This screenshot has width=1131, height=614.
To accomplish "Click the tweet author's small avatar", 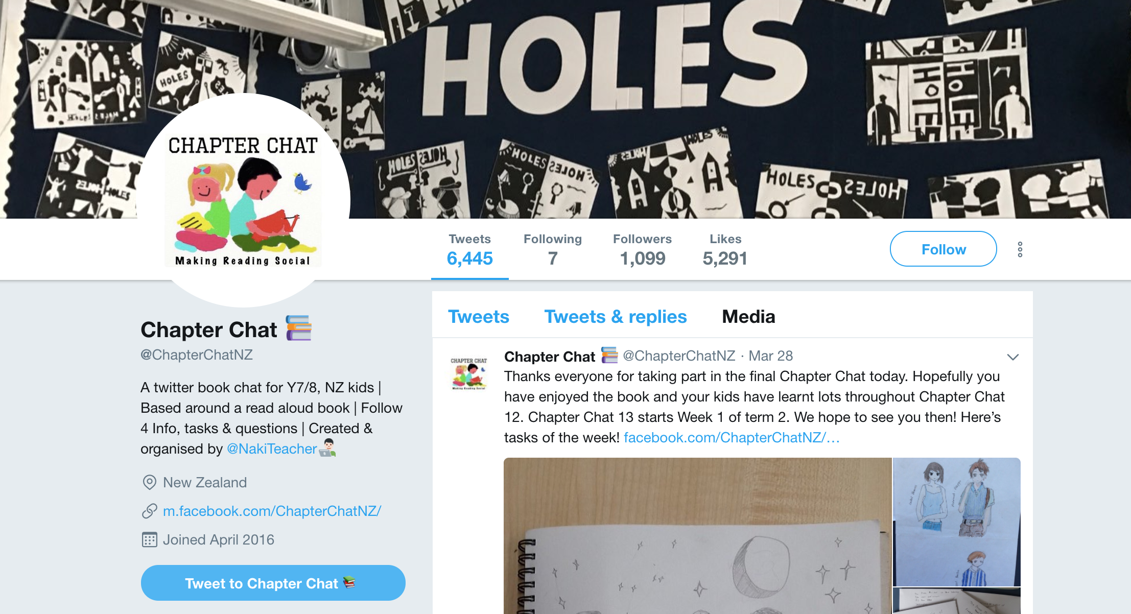I will (x=468, y=373).
